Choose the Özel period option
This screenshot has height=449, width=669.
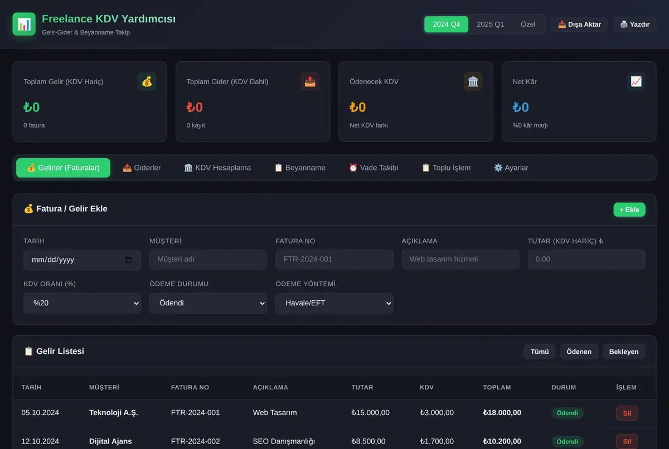[x=528, y=24]
